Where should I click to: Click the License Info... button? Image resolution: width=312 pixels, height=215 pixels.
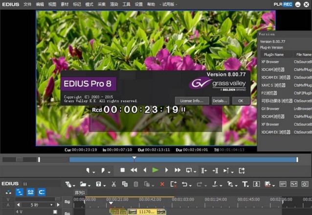[192, 101]
